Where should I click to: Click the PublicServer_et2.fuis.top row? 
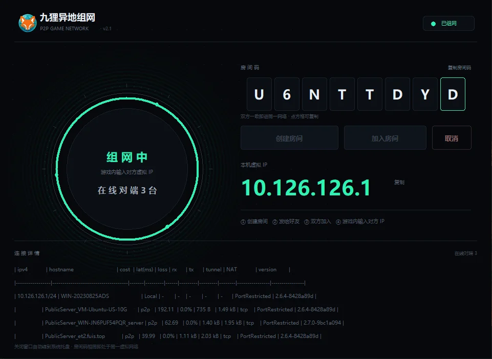pyautogui.click(x=168, y=336)
